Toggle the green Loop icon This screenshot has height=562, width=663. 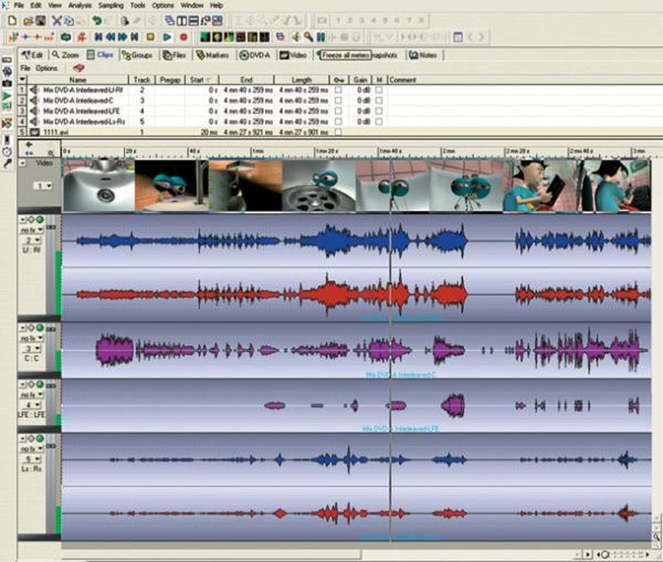[66, 37]
